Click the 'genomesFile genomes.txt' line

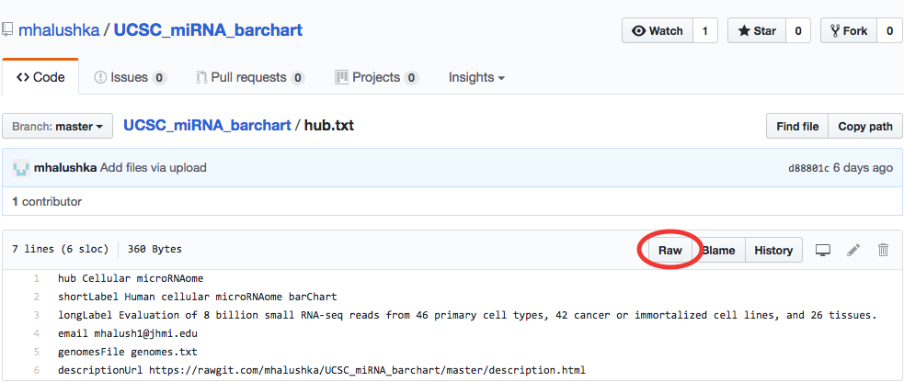[x=128, y=352]
